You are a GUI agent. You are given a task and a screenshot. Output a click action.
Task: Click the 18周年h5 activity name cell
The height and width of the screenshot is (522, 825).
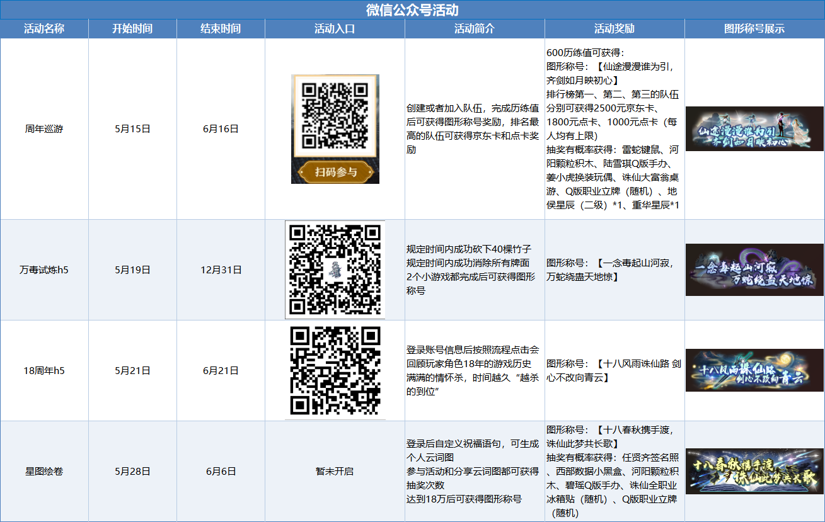tap(44, 370)
